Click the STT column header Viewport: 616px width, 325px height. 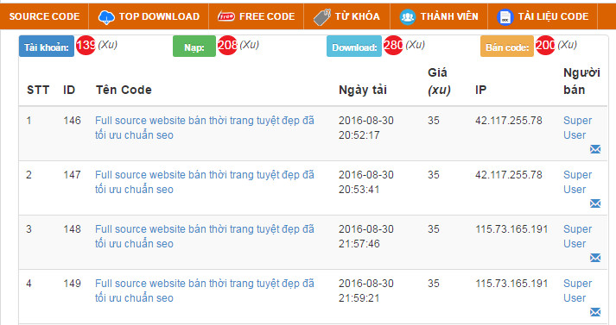(x=38, y=90)
